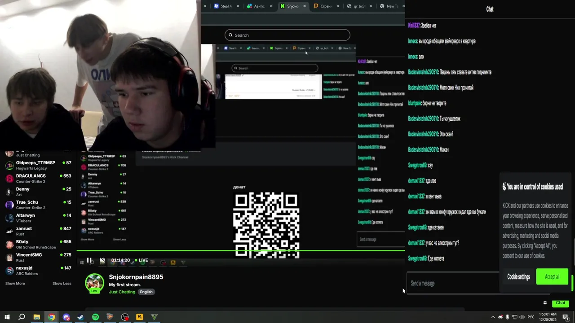Switch input language РУС indicator
575x323 pixels.
click(531, 317)
